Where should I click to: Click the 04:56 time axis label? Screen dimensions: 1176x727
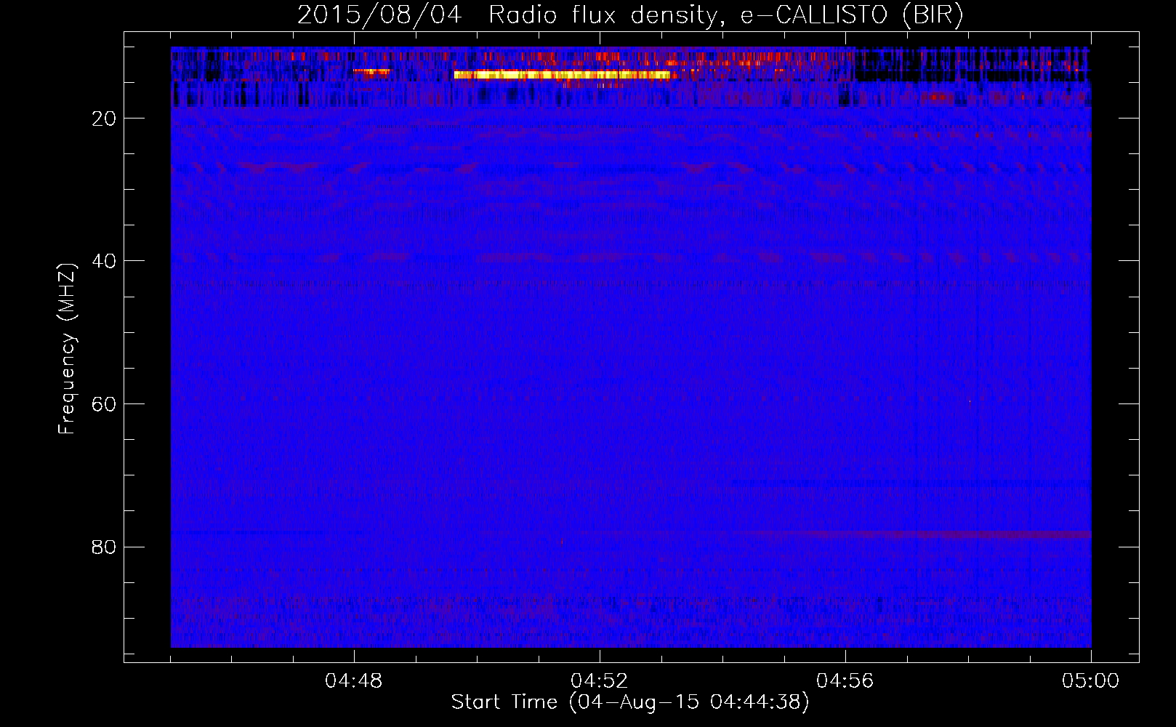coord(845,681)
